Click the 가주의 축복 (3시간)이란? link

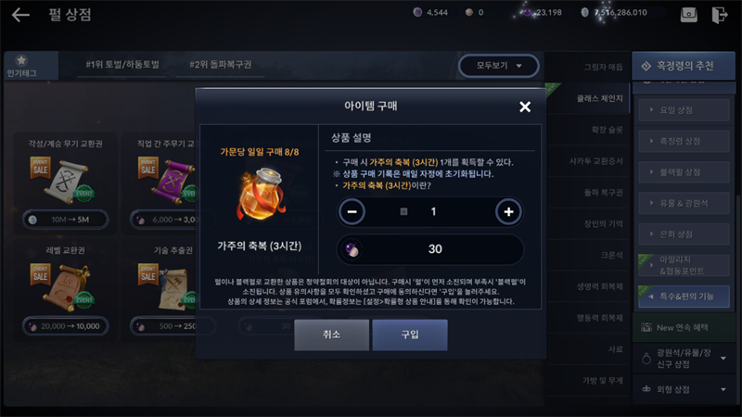coord(387,185)
